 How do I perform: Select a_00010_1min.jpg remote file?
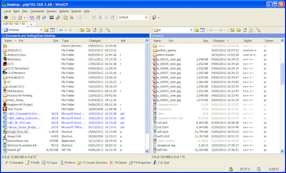point(169,59)
